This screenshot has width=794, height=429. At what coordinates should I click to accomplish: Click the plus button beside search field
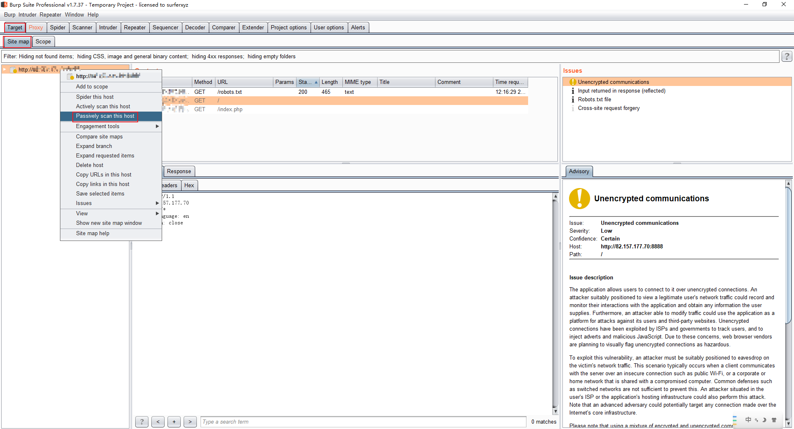point(174,422)
